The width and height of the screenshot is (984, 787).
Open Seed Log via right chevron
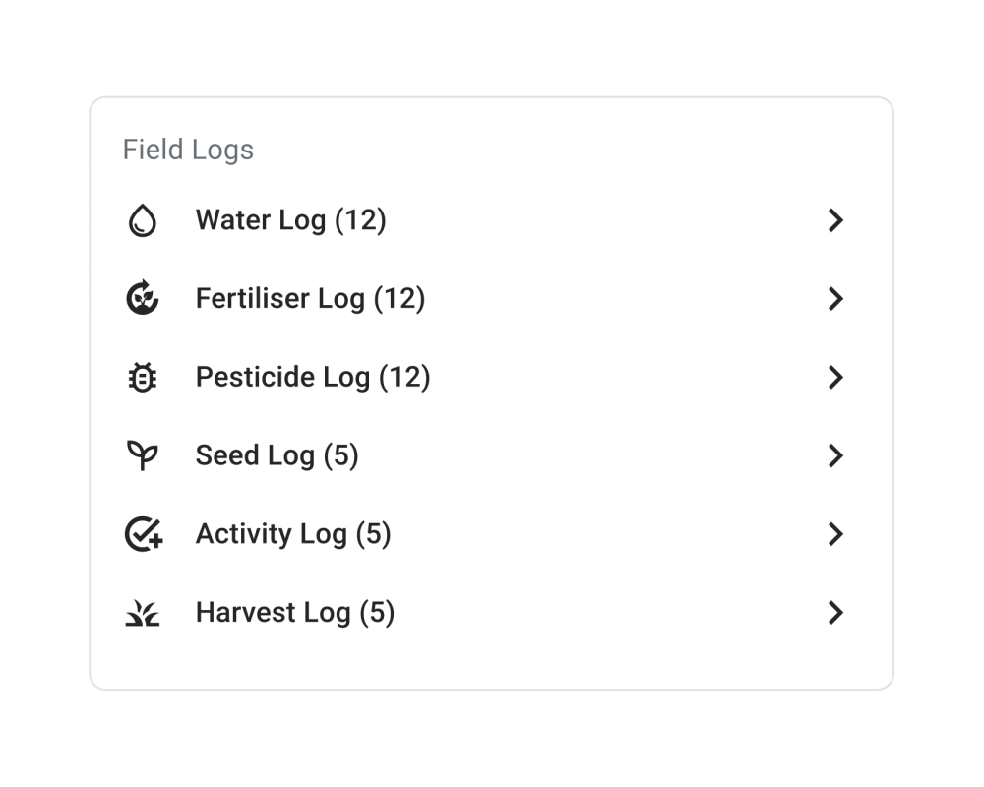pyautogui.click(x=835, y=455)
